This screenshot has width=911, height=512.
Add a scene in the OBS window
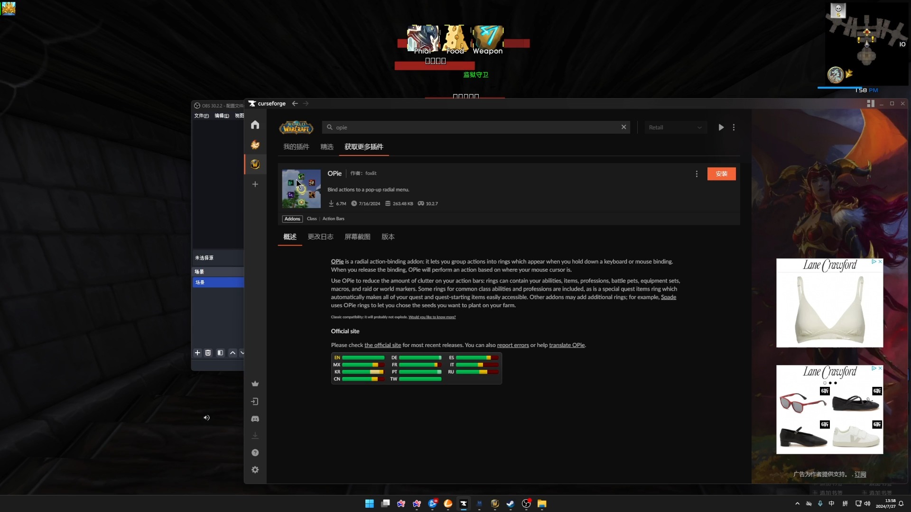[x=197, y=353]
